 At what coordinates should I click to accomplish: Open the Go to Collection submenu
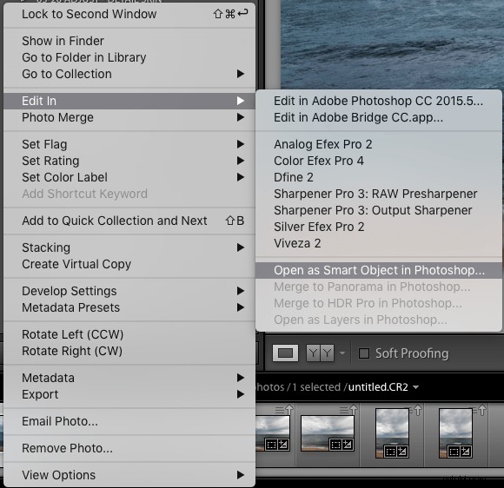tap(129, 74)
